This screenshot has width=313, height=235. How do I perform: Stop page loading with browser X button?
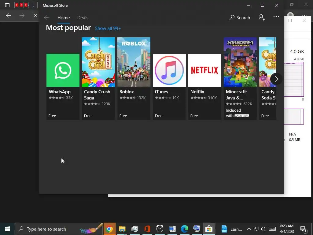(x=35, y=15)
